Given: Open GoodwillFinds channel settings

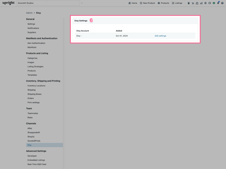Looking at the screenshot, I should click(x=34, y=141).
